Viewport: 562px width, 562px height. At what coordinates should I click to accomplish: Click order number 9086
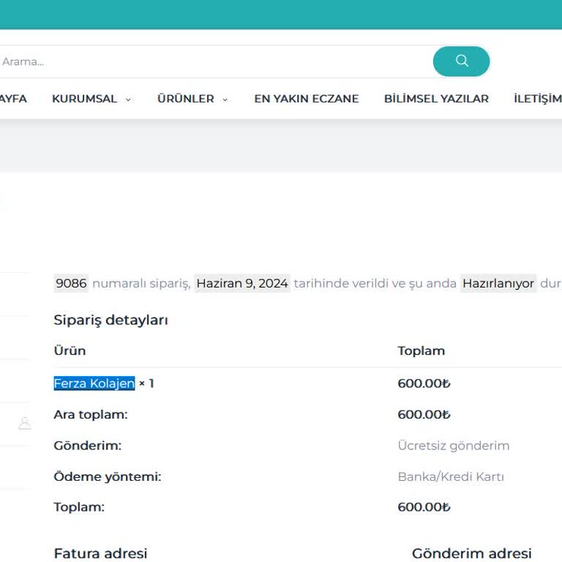(71, 283)
